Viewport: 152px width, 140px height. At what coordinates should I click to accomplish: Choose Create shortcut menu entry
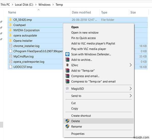tap(81, 116)
